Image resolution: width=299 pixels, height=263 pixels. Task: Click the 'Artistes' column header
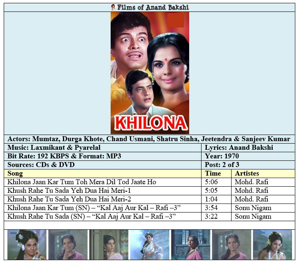tap(263, 174)
